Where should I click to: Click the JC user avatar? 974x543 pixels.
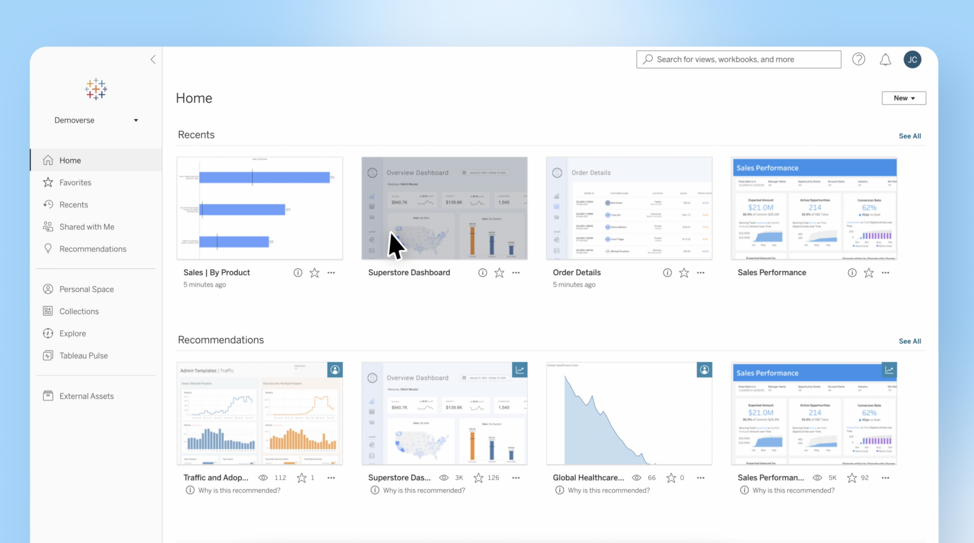pyautogui.click(x=912, y=59)
